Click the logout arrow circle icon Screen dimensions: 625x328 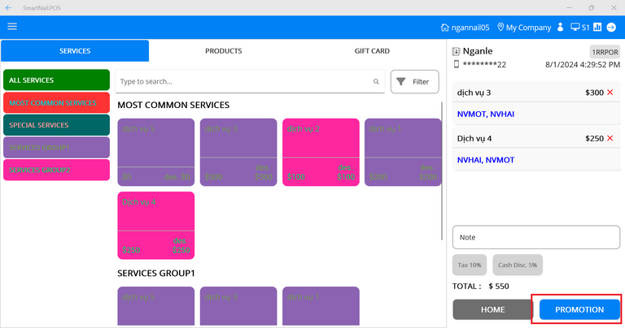click(x=611, y=27)
